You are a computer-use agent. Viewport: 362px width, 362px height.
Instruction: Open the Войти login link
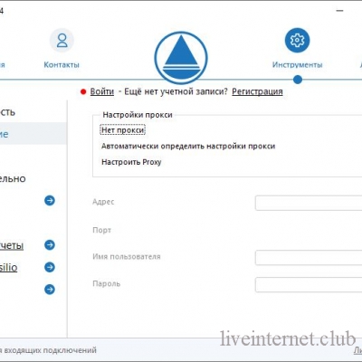102,91
